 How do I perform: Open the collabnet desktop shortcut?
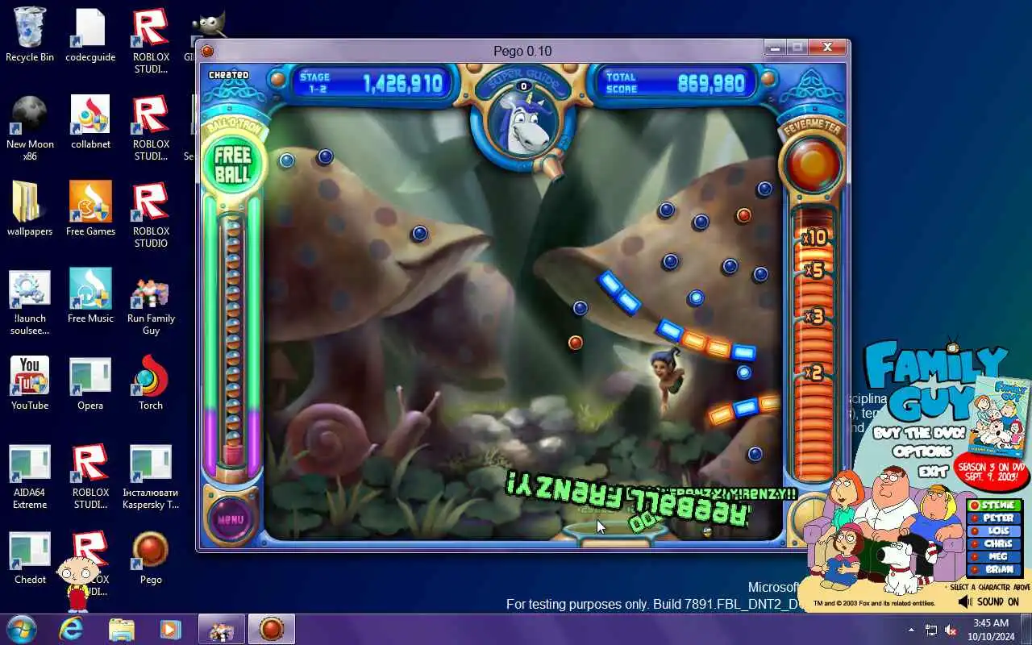pyautogui.click(x=90, y=122)
